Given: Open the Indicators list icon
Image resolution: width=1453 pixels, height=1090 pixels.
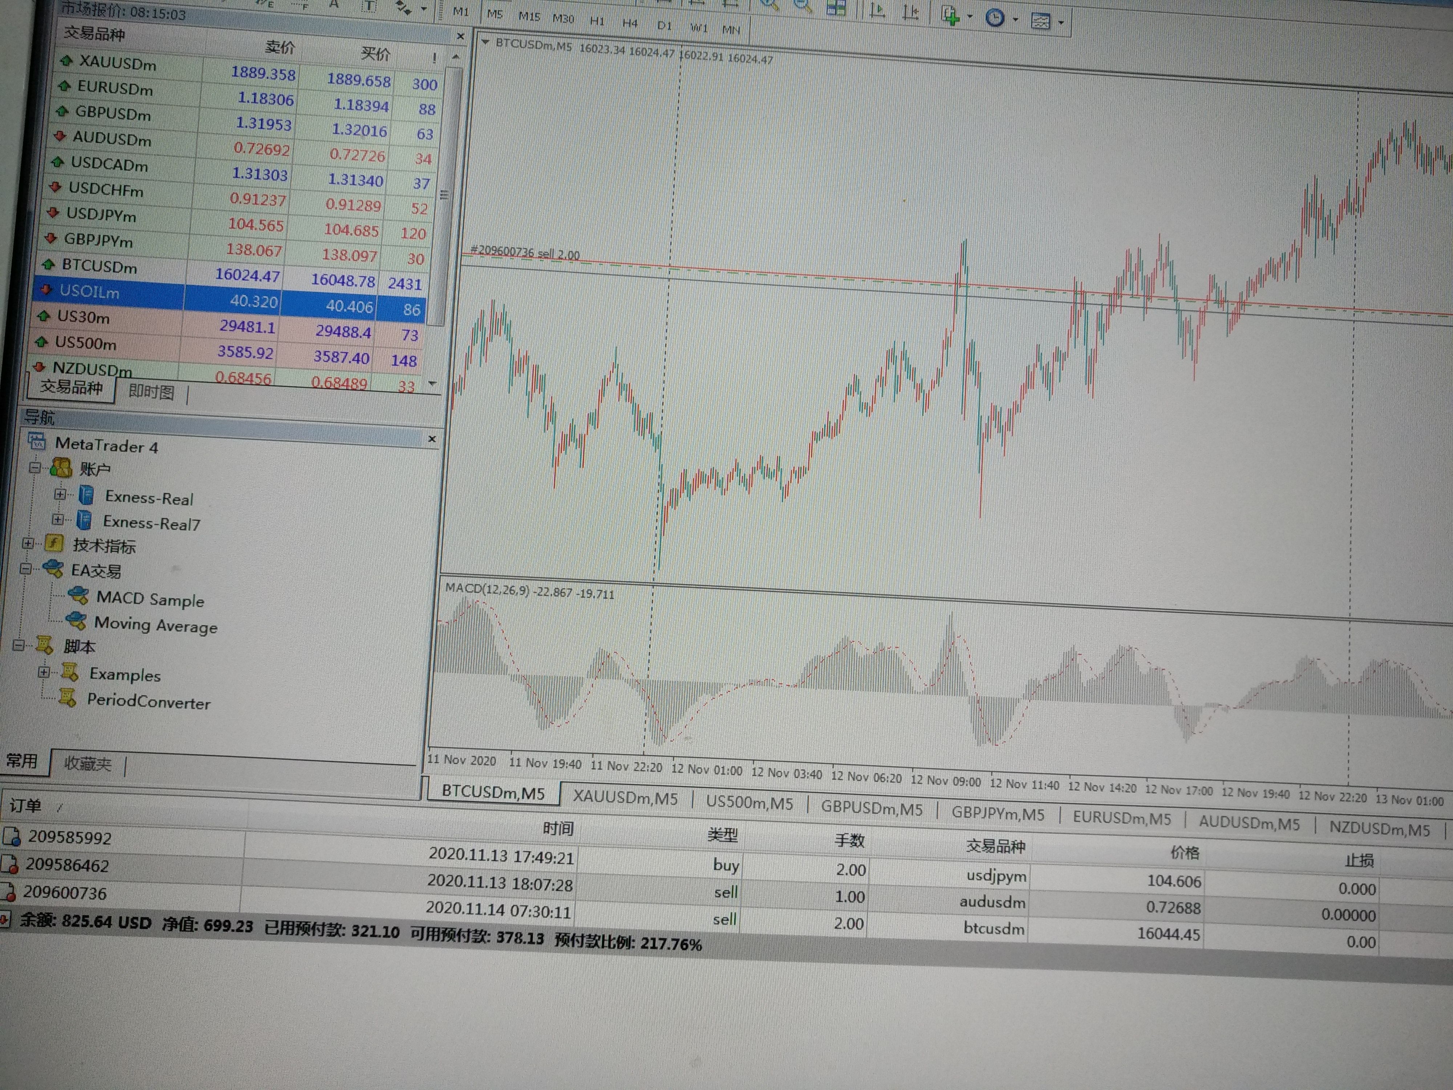Looking at the screenshot, I should coord(951,15).
